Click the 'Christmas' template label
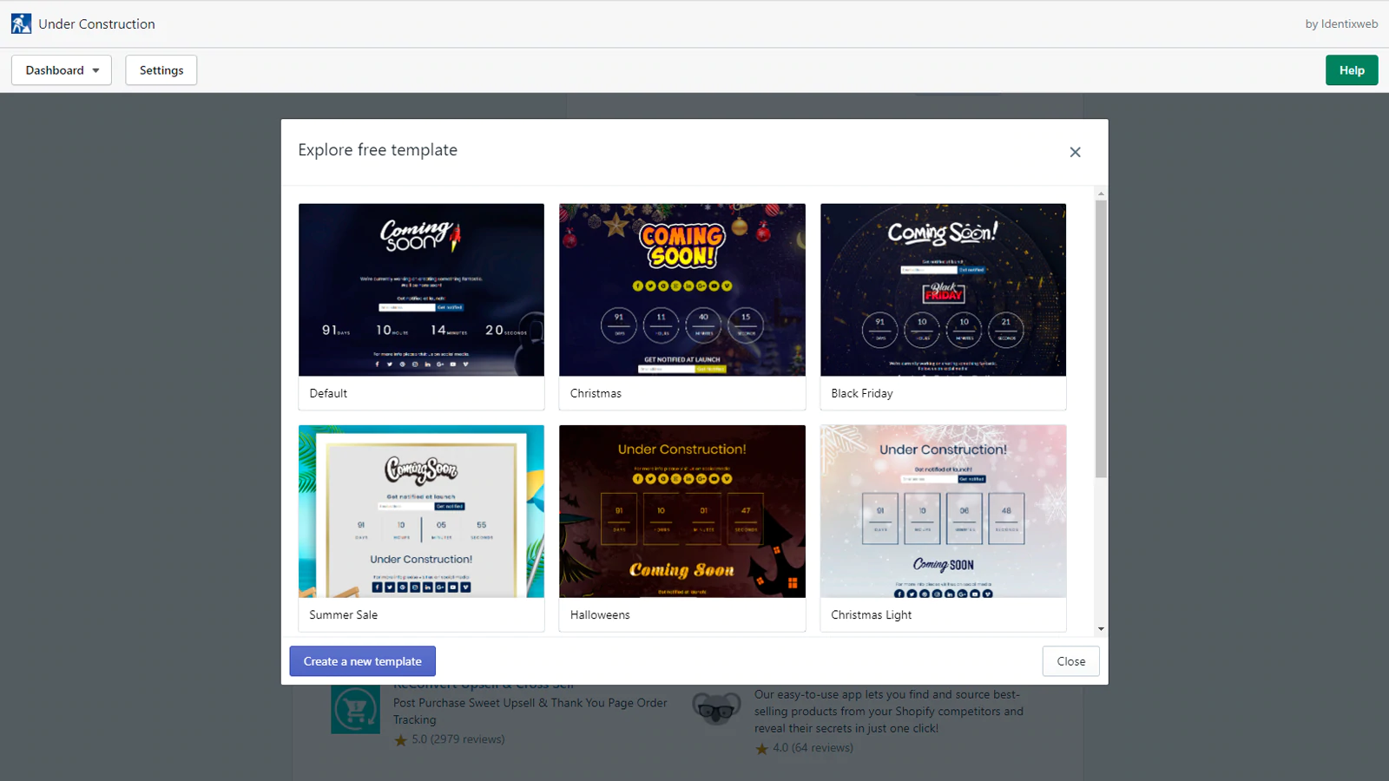This screenshot has width=1389, height=781. click(596, 393)
